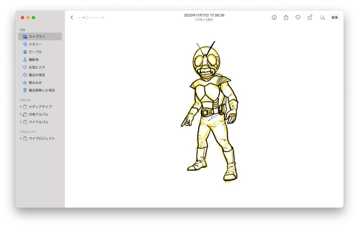The height and width of the screenshot is (228, 359).
Task: Click the ピープル person icon
Action: coord(25,52)
